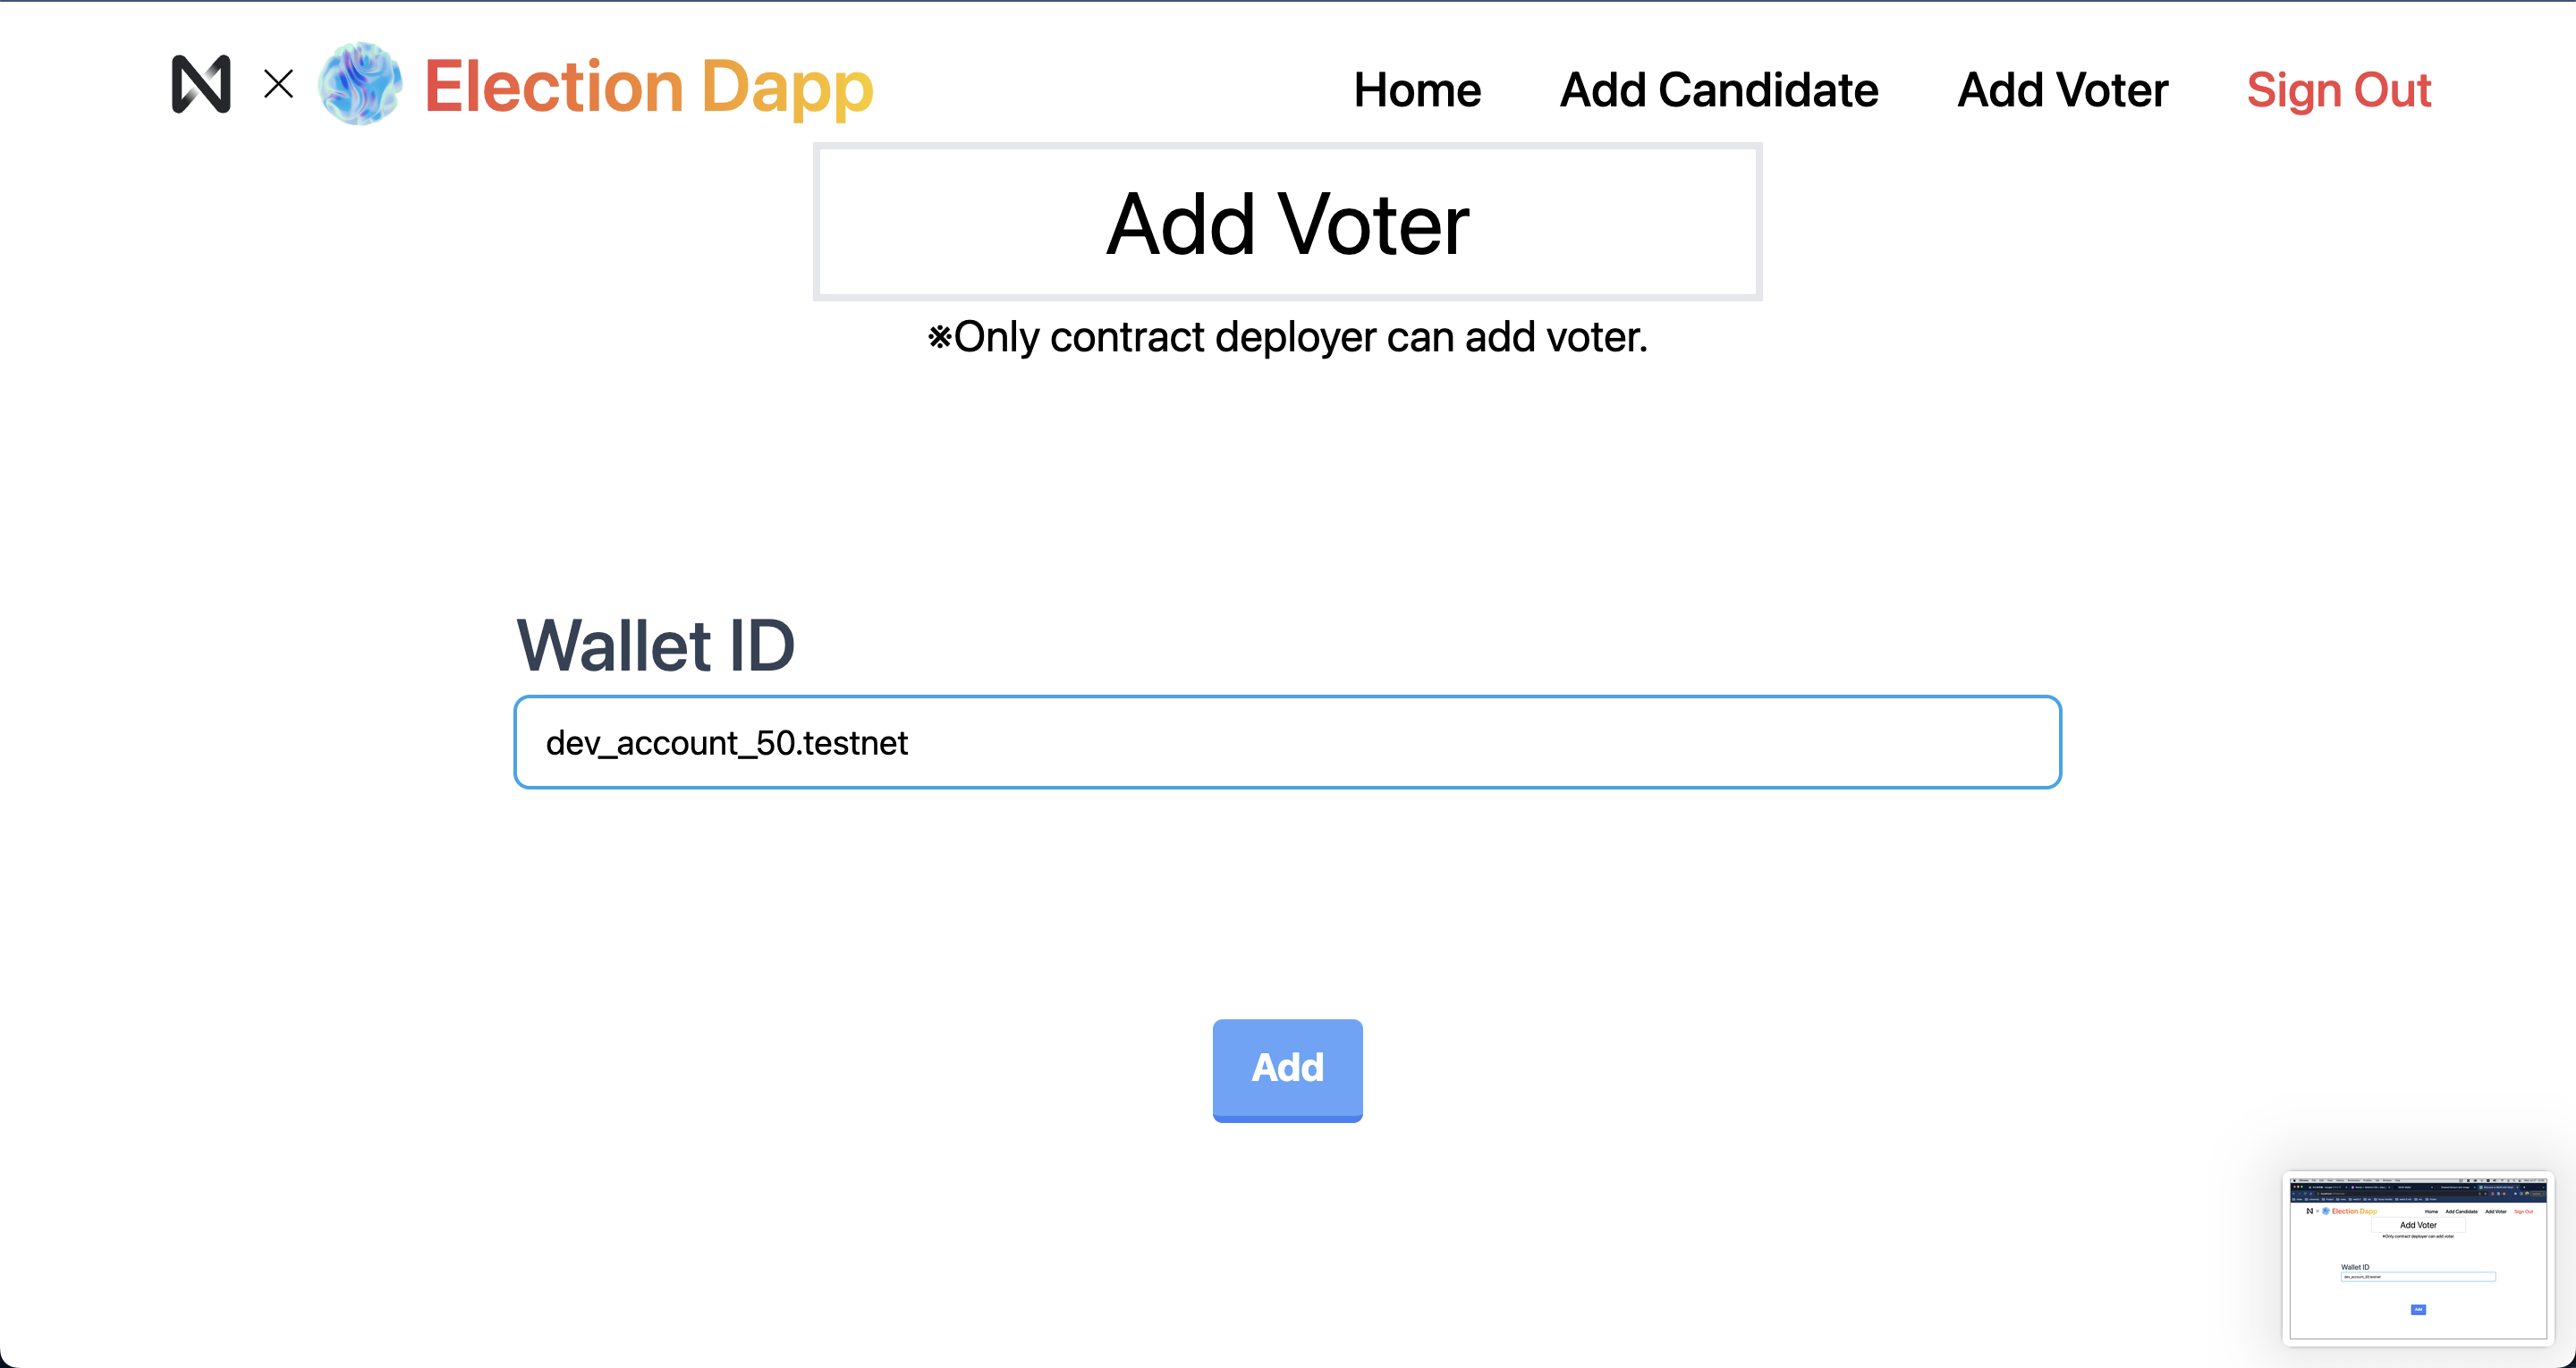Click the number 50 in wallet text

tap(775, 743)
